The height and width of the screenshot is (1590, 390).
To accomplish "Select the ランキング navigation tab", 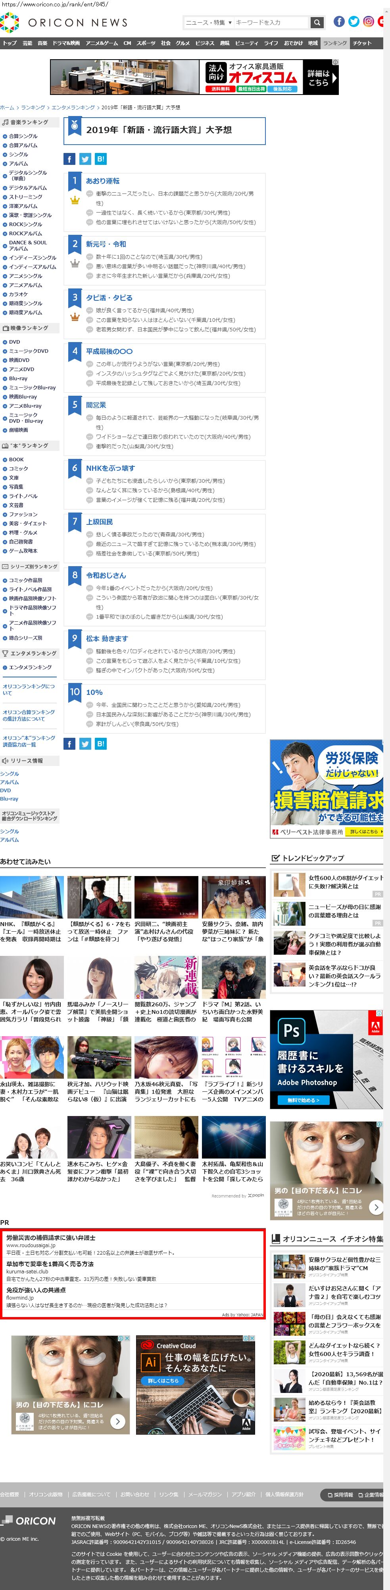I will coord(335,43).
